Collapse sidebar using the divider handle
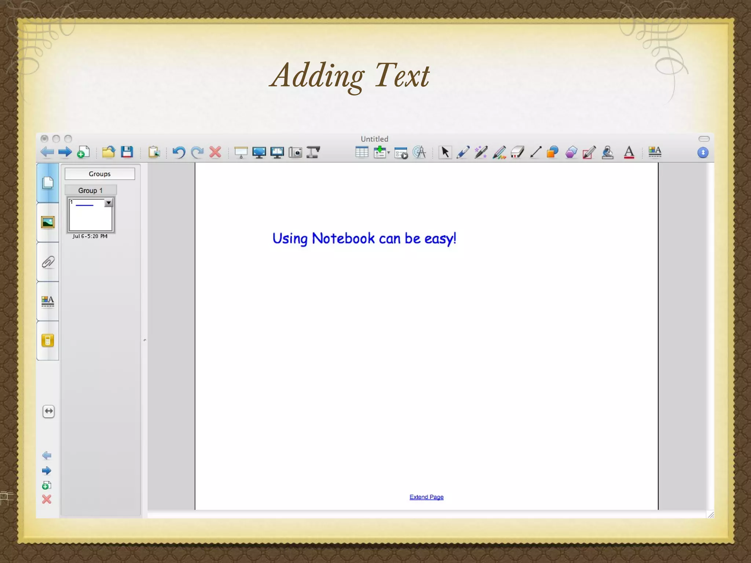The height and width of the screenshot is (563, 751). point(144,340)
